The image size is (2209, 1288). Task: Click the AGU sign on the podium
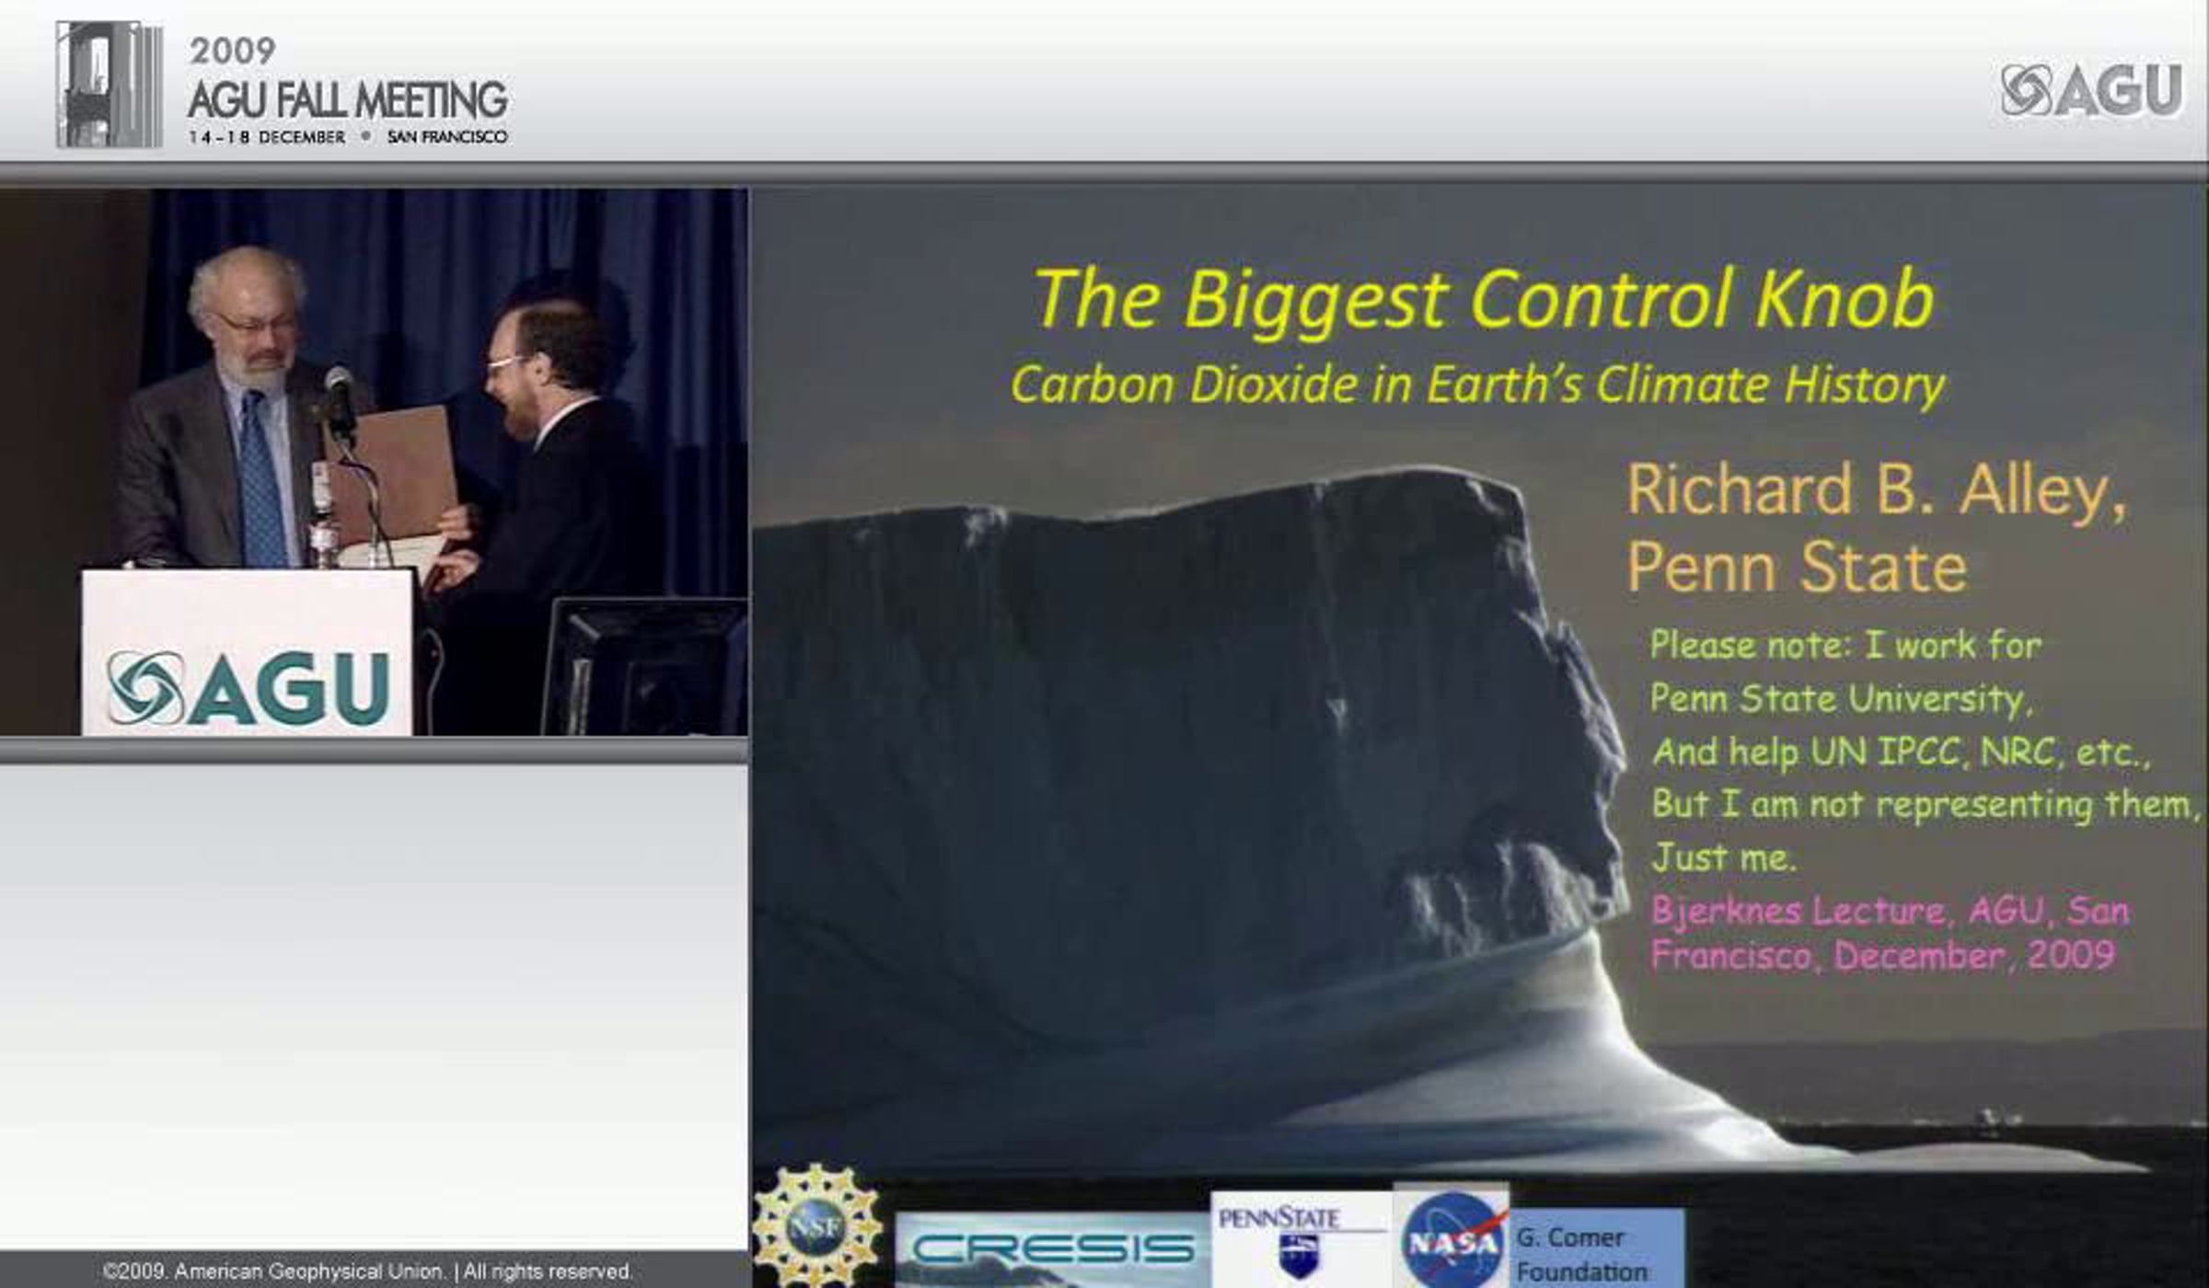click(x=247, y=688)
